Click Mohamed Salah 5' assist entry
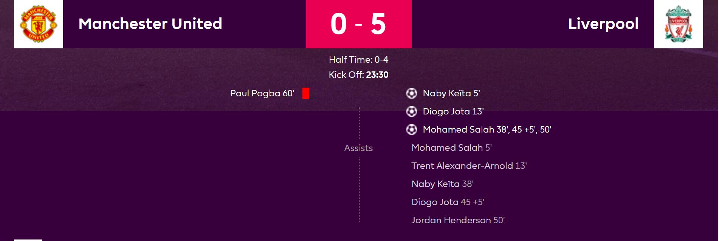 pyautogui.click(x=451, y=148)
